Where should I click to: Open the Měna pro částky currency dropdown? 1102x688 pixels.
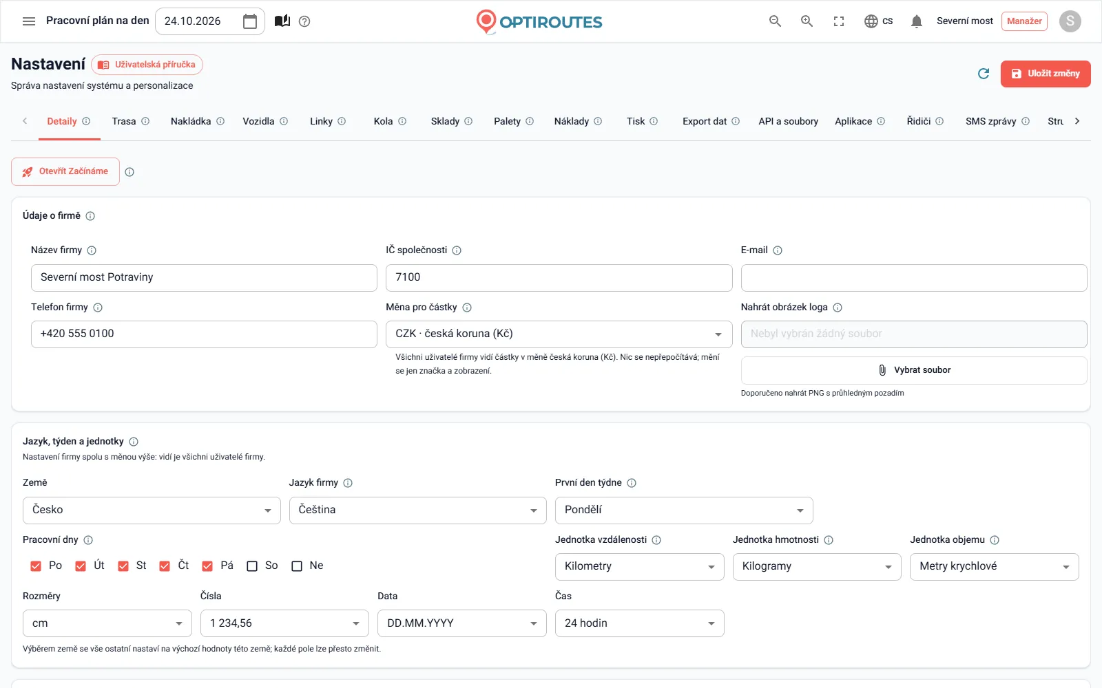point(559,334)
